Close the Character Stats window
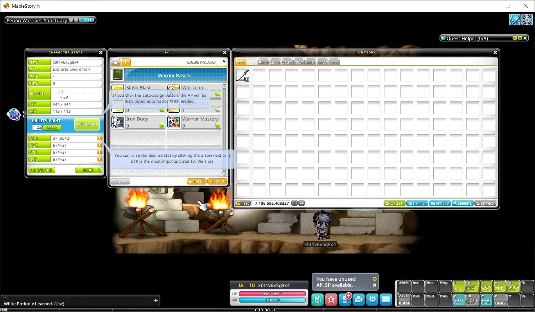Image resolution: width=535 pixels, height=312 pixels. pos(101,52)
